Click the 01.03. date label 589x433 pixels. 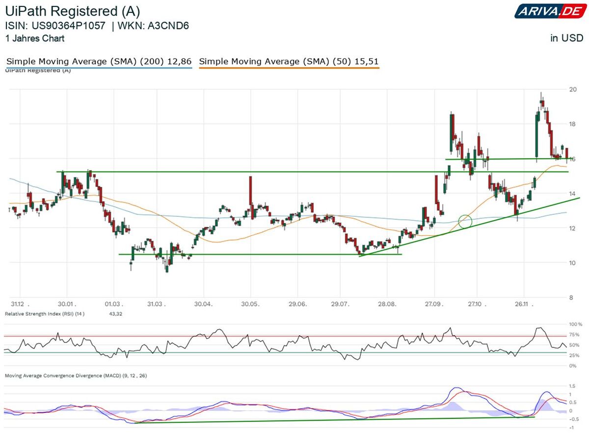[x=113, y=305]
